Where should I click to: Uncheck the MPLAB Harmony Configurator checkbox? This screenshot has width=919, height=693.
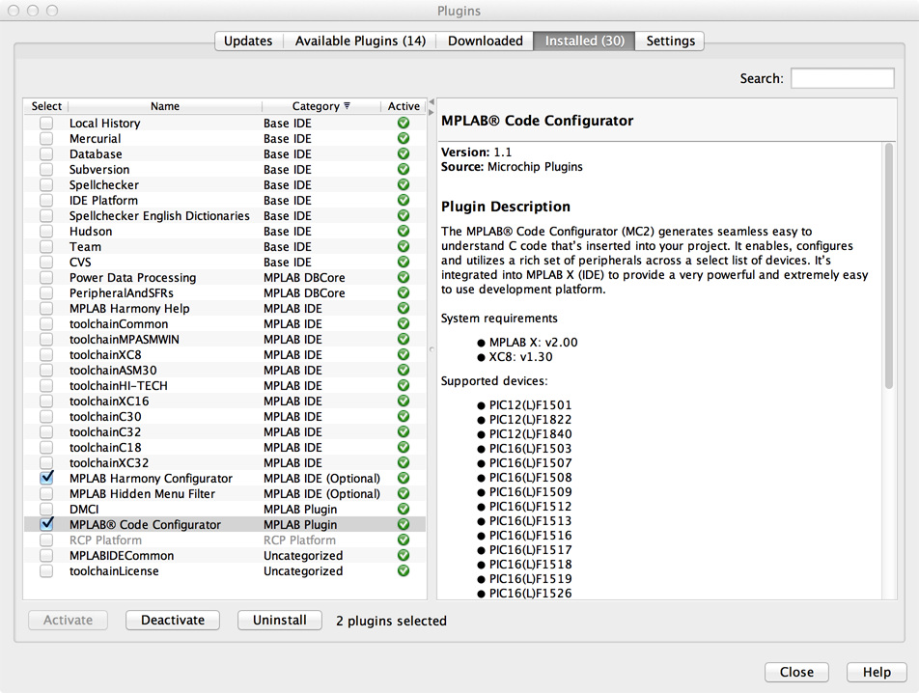click(x=46, y=479)
